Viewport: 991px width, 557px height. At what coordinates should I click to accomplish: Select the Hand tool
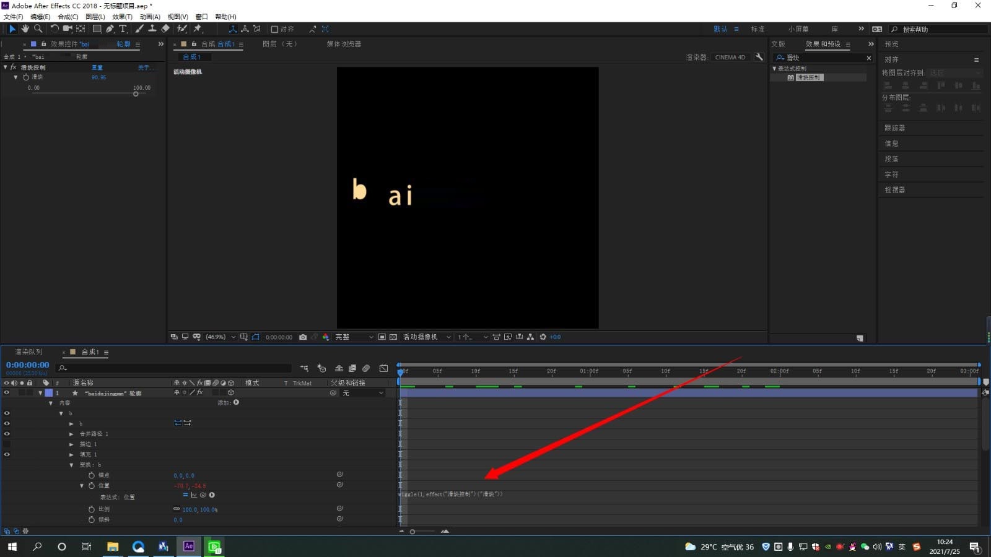click(x=25, y=28)
